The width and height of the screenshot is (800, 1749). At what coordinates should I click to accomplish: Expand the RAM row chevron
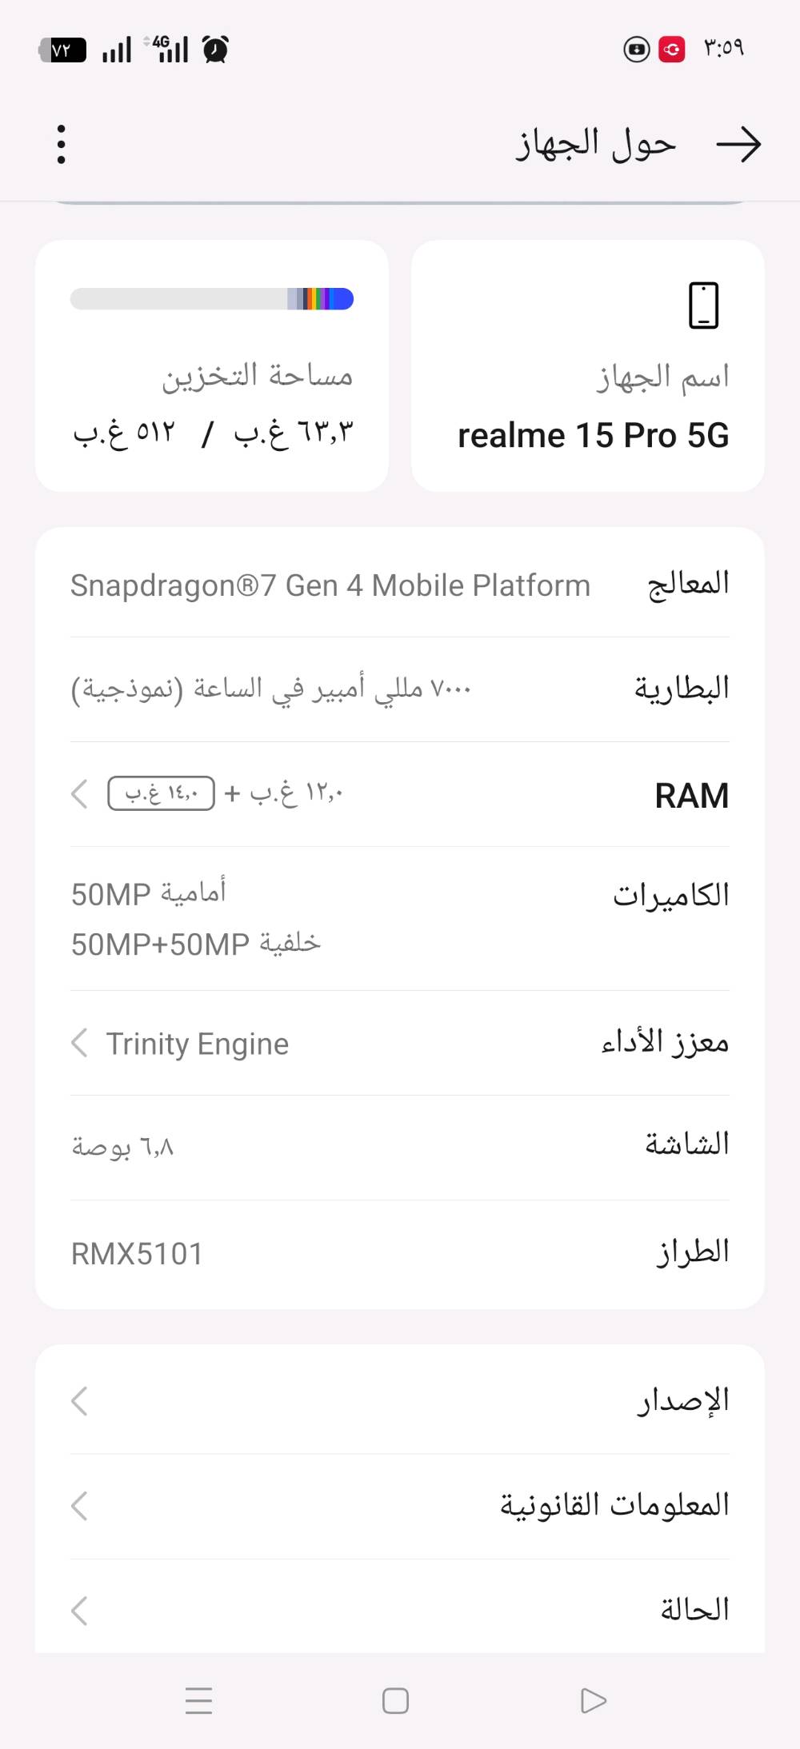[79, 794]
